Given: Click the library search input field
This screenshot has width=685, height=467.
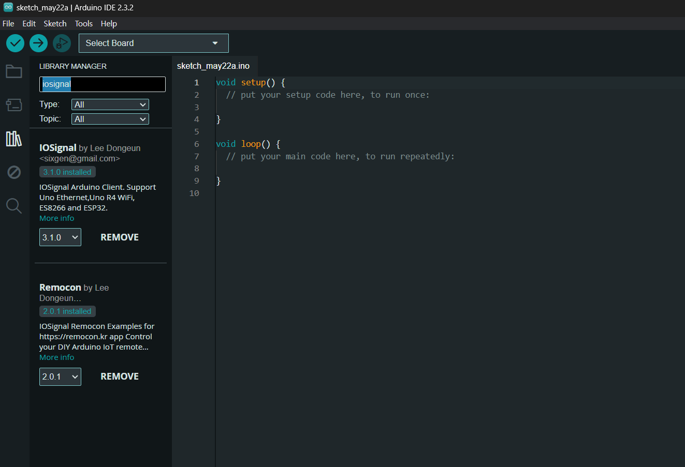Looking at the screenshot, I should [x=103, y=84].
